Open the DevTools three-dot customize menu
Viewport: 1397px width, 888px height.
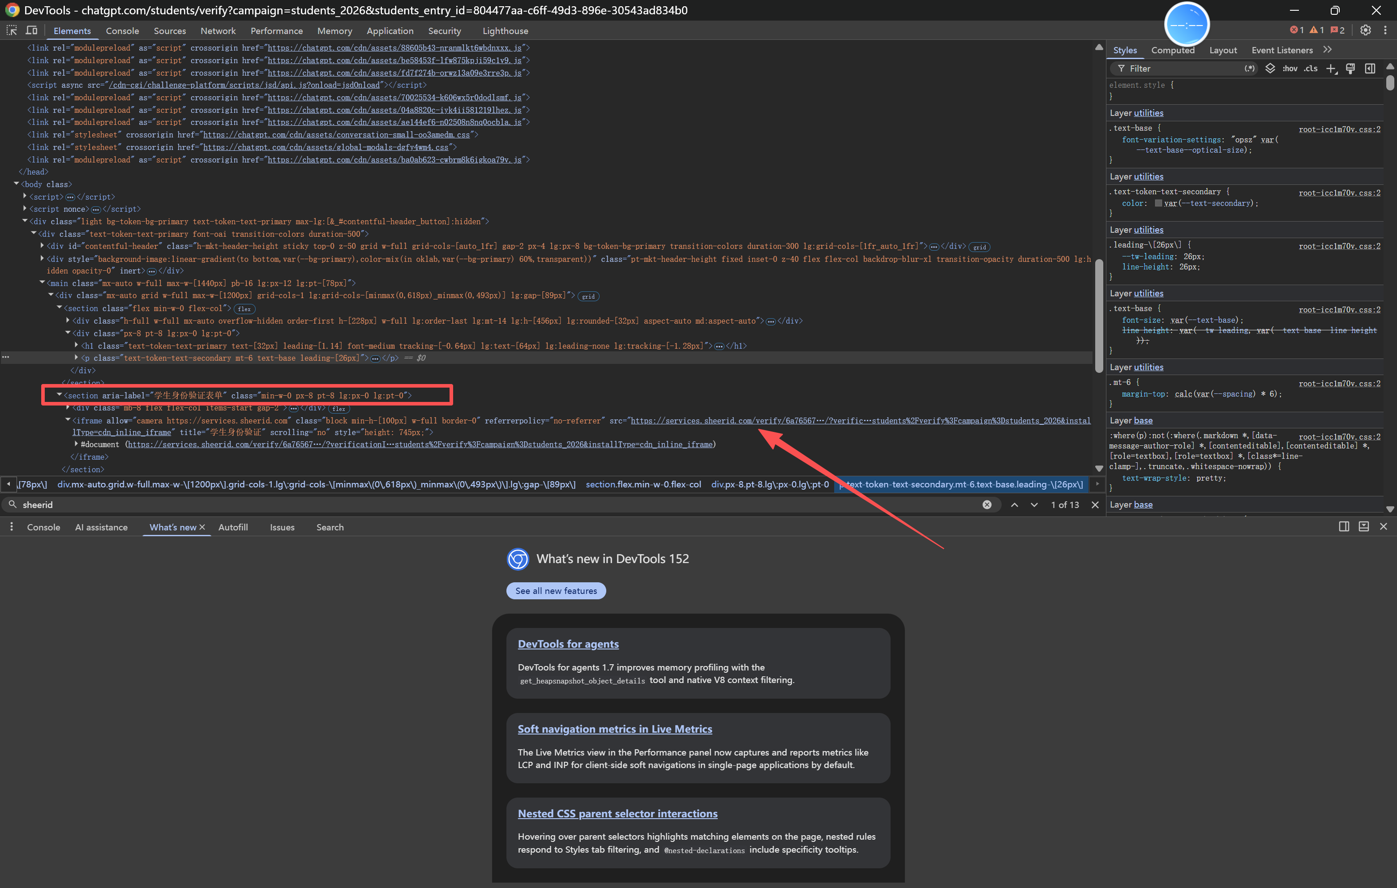tap(1385, 30)
